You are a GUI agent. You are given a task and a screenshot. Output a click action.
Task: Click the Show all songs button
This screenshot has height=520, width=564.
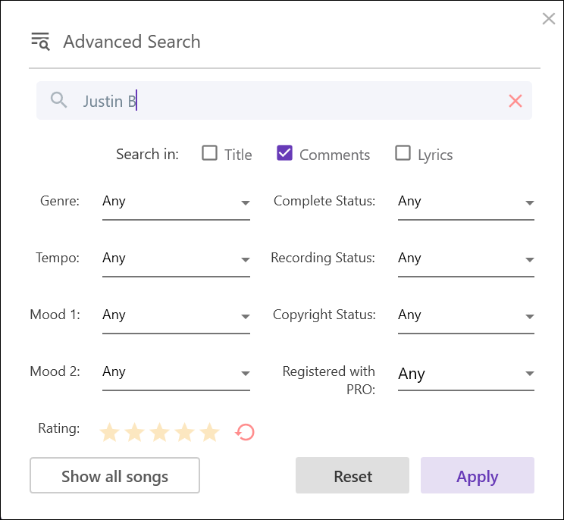[114, 476]
